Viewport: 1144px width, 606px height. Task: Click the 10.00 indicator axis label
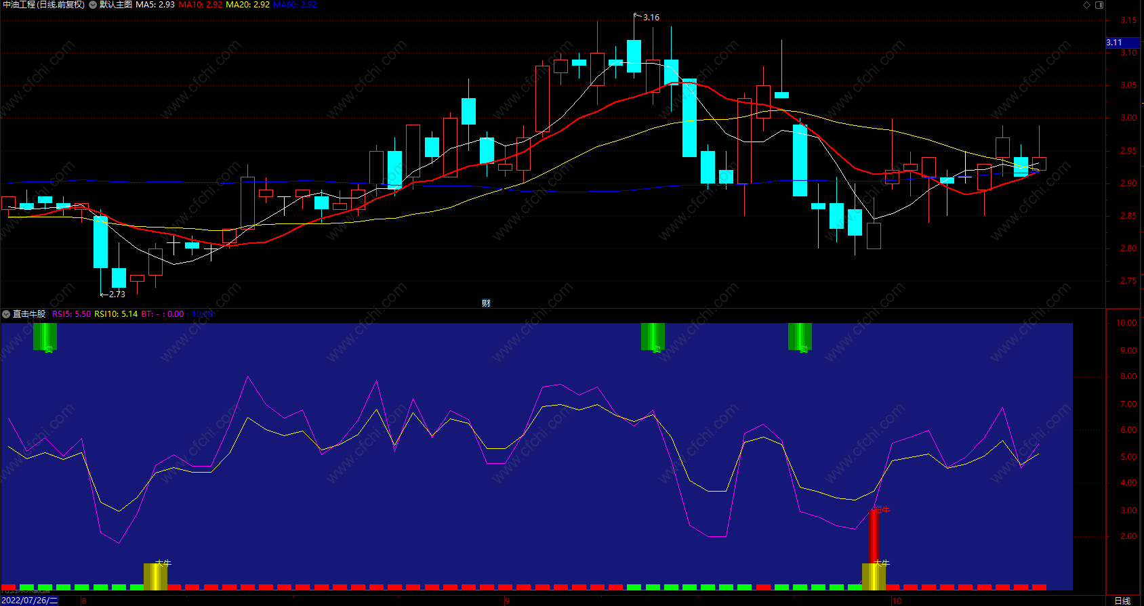[x=1126, y=323]
